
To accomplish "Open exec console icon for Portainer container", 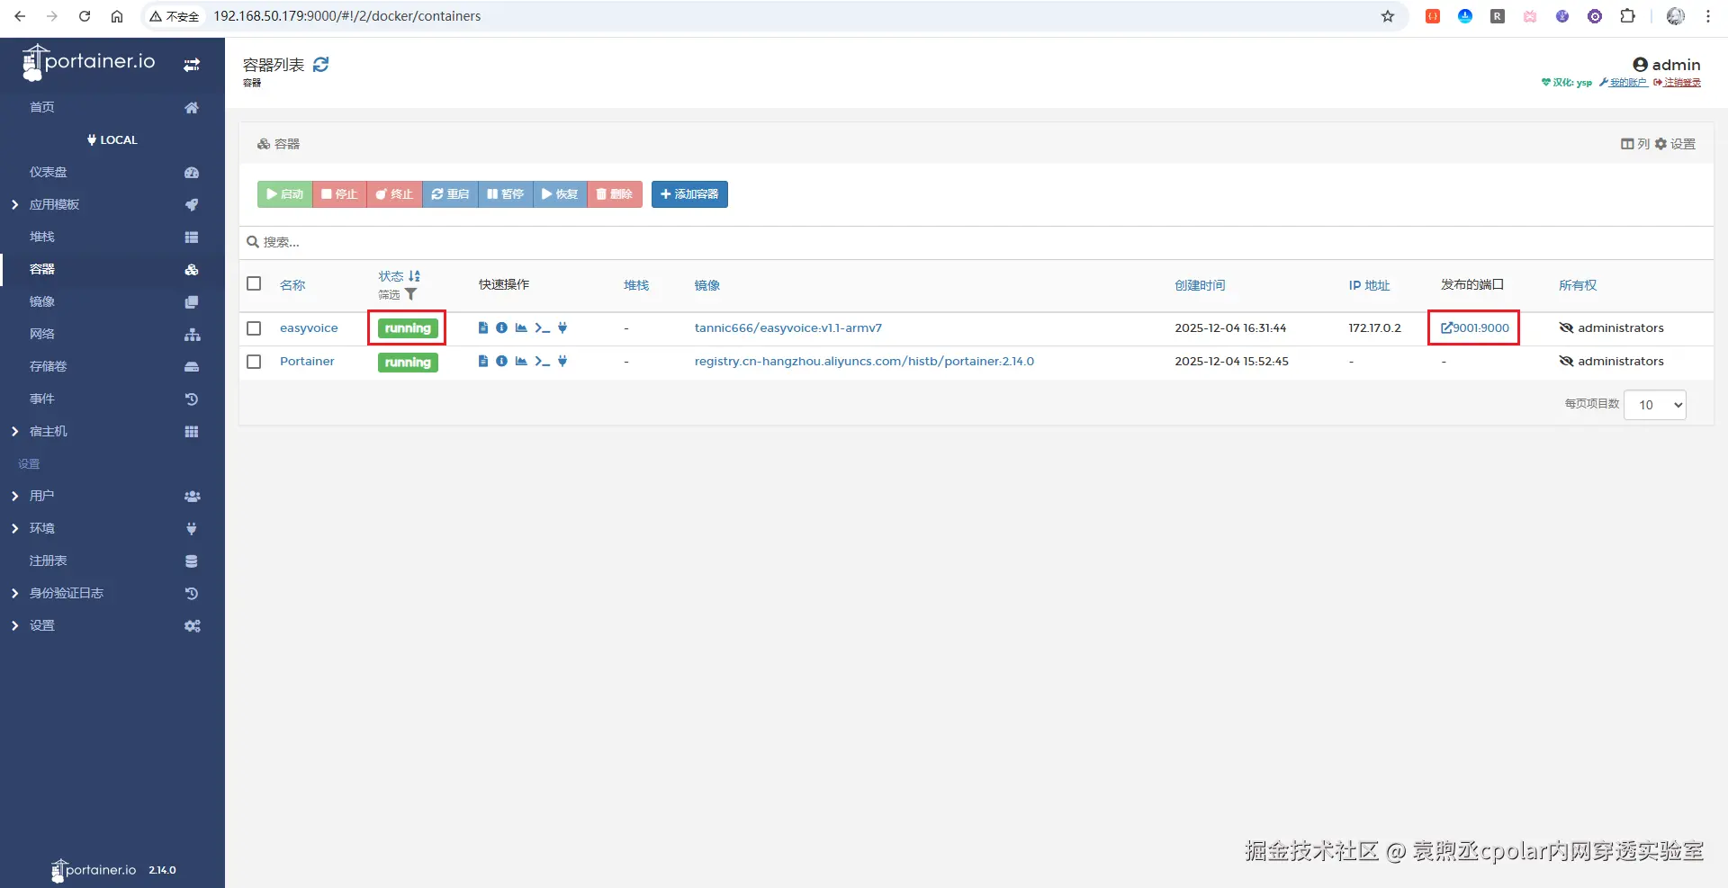I will (542, 362).
